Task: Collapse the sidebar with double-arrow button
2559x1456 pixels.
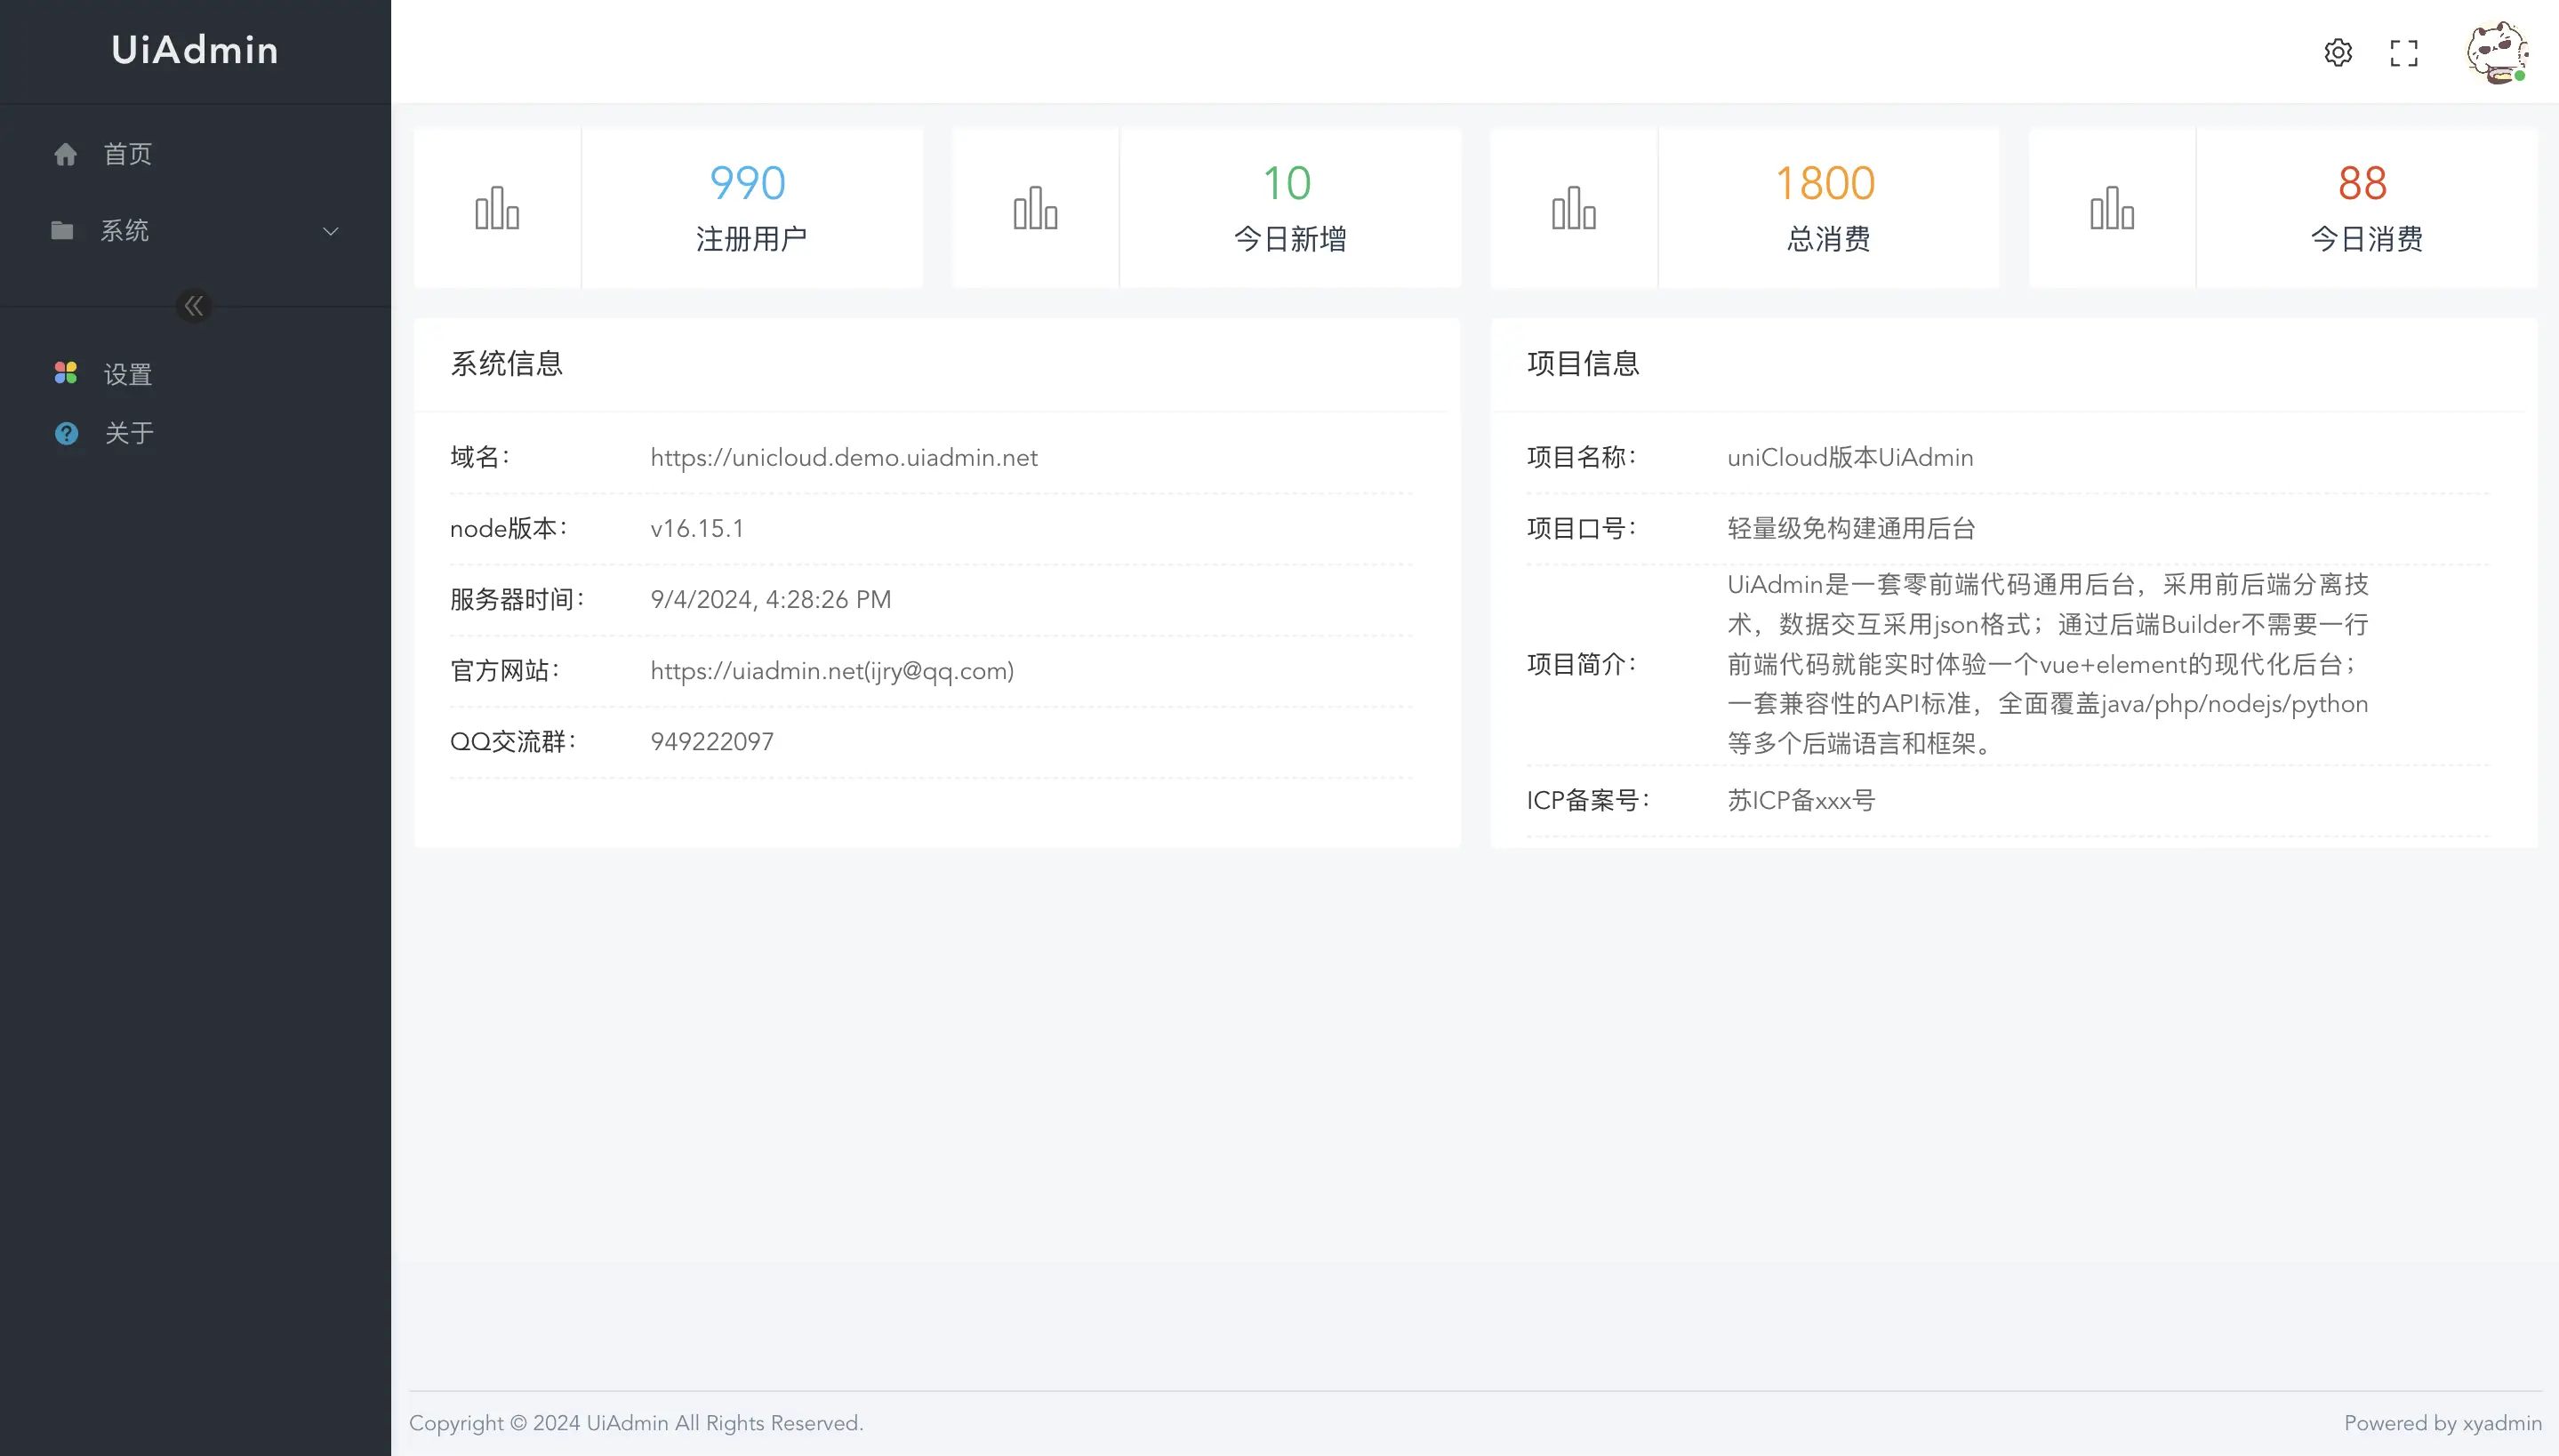Action: [x=194, y=306]
